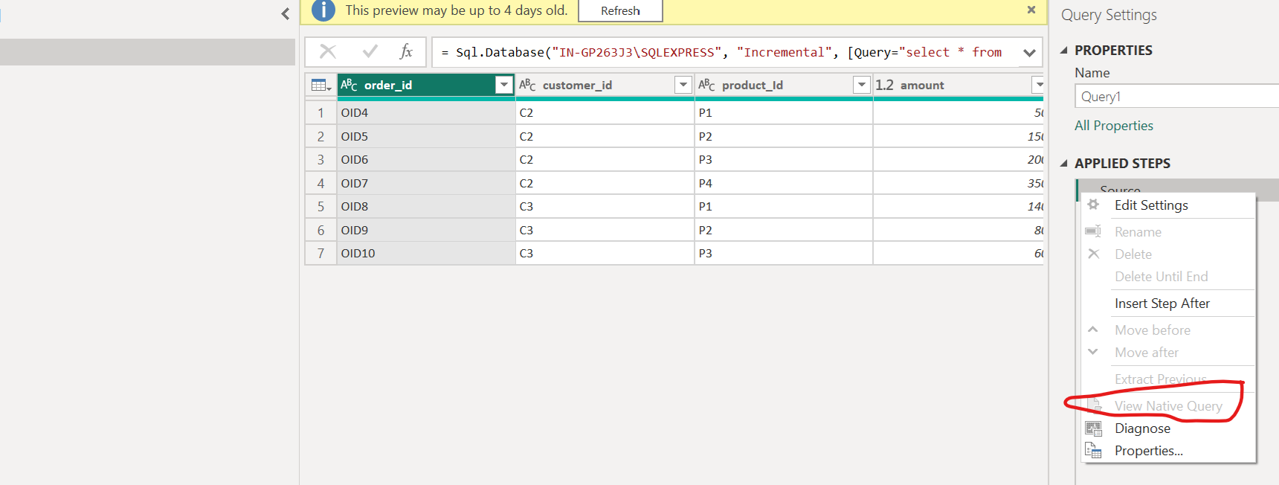This screenshot has width=1279, height=485.
Task: Click the cell containing OID7
Action: [426, 183]
